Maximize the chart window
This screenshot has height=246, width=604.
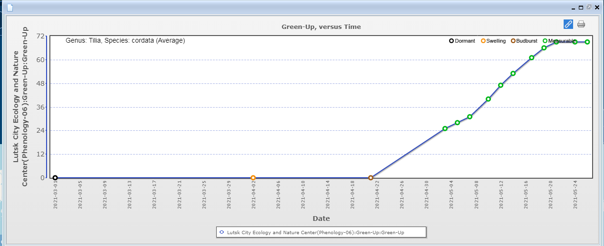[x=581, y=8]
